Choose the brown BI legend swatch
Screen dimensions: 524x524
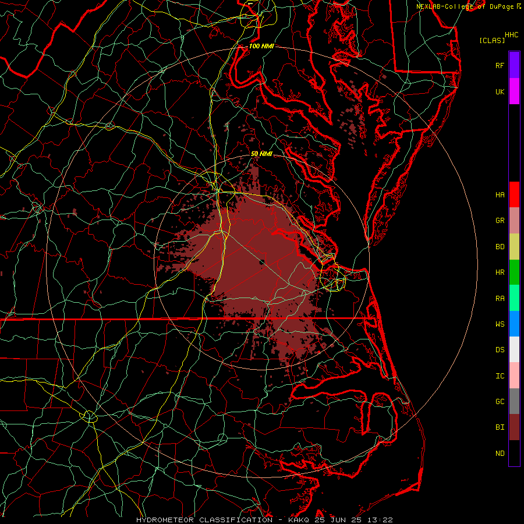pyautogui.click(x=514, y=427)
